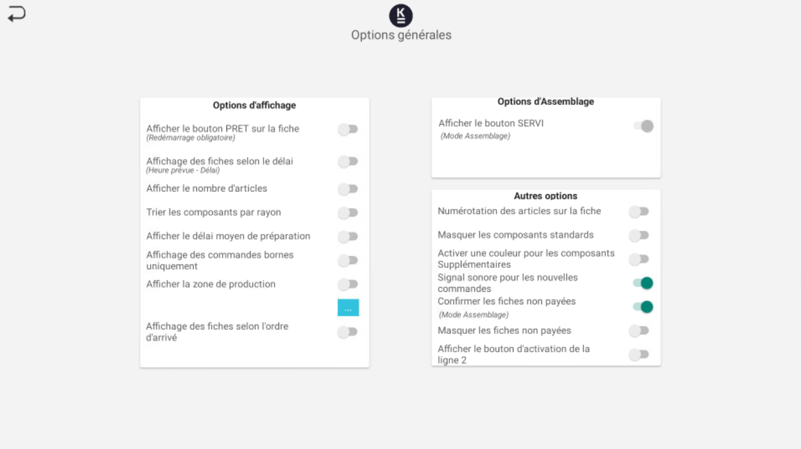
Task: Switch on Affichage des commandes bornes uniquement
Action: [x=347, y=260]
